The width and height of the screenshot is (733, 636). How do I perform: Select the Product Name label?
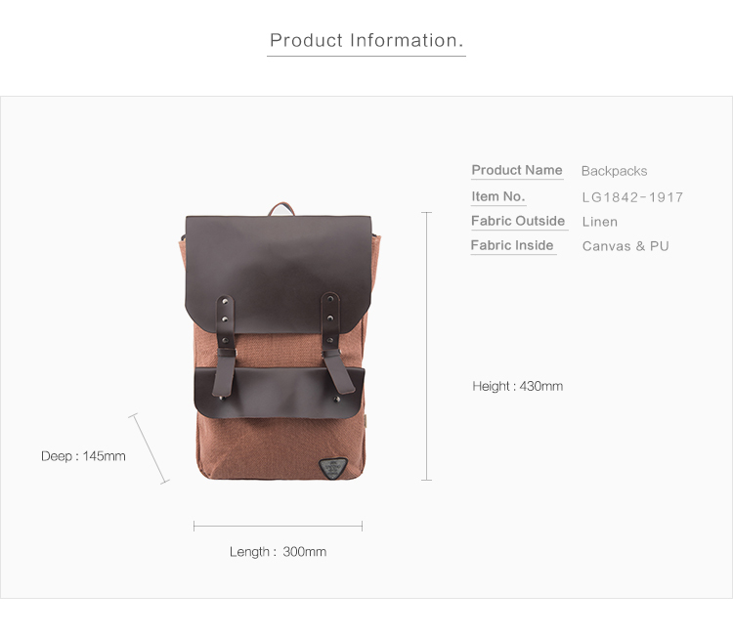tap(517, 170)
